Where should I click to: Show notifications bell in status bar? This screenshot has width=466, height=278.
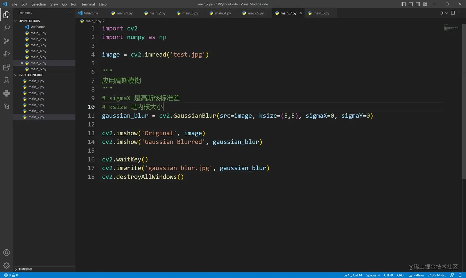point(460,275)
